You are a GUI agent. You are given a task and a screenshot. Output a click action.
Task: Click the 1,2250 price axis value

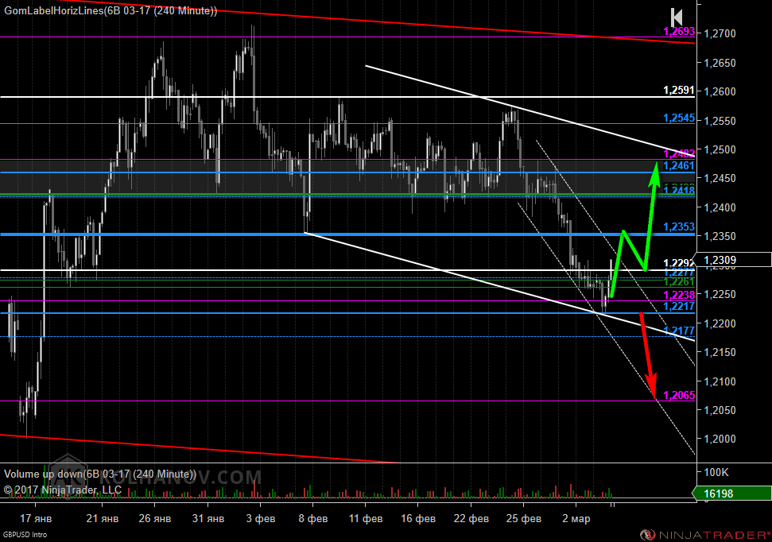720,294
